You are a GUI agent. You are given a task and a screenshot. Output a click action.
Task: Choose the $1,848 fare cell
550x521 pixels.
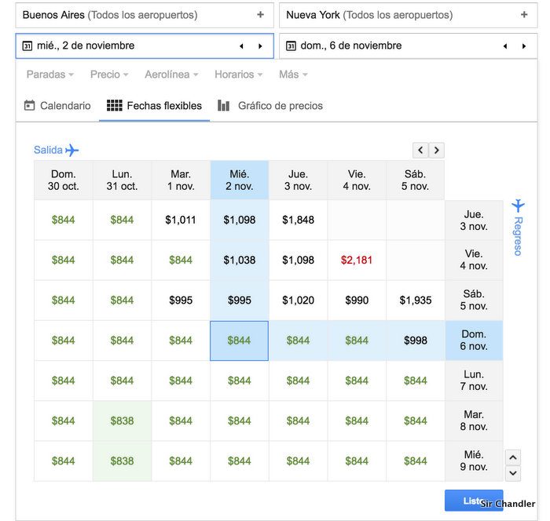pyautogui.click(x=298, y=220)
